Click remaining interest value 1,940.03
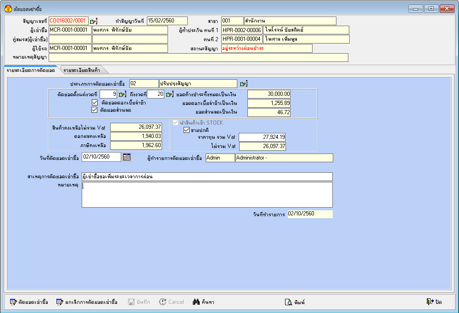459x313 pixels. pos(136,136)
